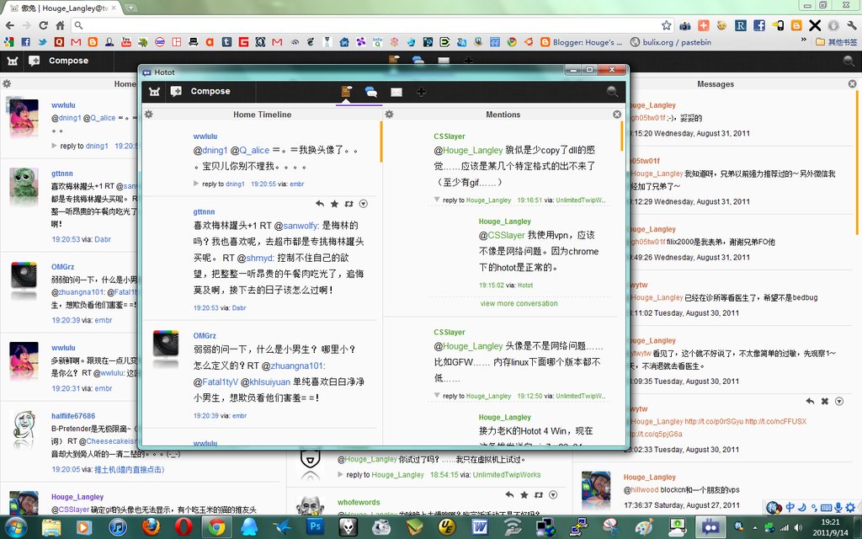The width and height of the screenshot is (862, 539).
Task: Open Twitter bookmark in bookmarks bar
Action: (42, 42)
